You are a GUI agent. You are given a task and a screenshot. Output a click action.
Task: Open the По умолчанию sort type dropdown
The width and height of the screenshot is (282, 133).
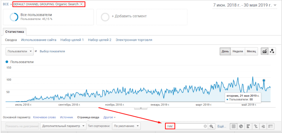pos(126,126)
